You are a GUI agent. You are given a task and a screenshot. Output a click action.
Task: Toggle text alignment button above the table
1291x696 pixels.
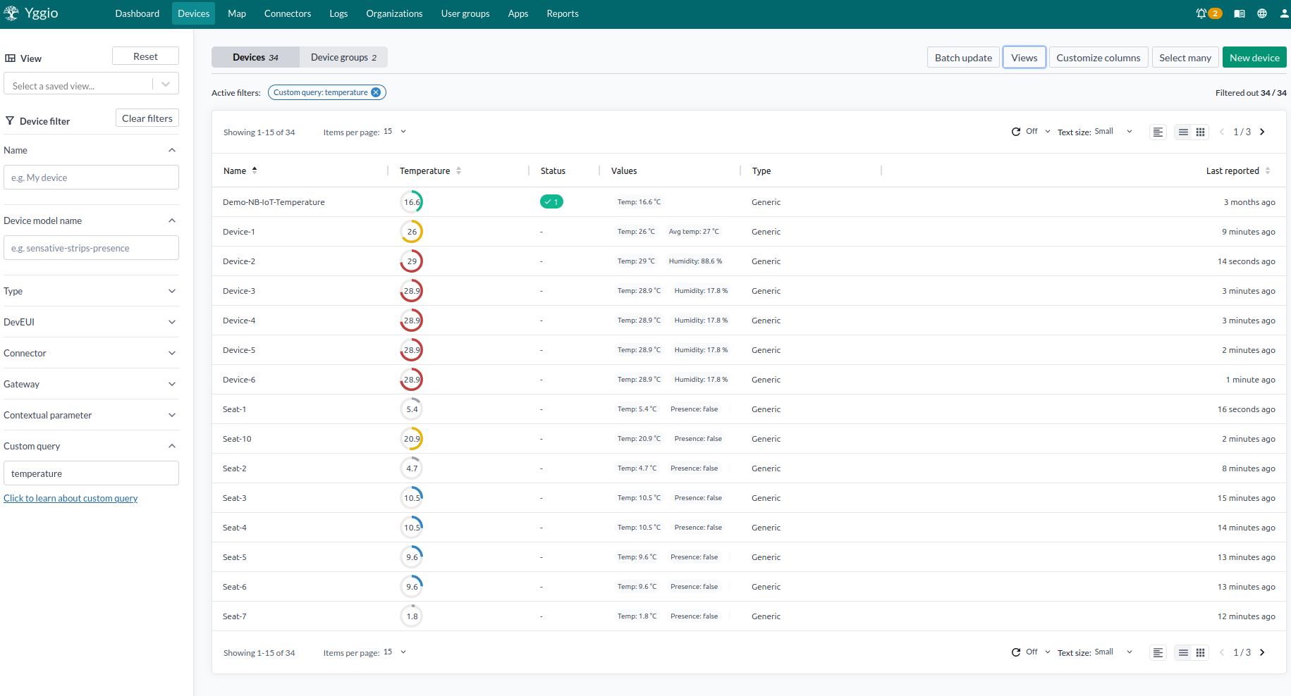[1158, 132]
